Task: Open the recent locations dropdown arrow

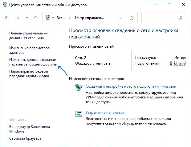Action: coord(27,18)
